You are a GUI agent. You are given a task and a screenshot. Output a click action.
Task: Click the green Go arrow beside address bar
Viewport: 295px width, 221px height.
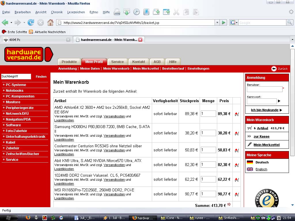click(224, 23)
